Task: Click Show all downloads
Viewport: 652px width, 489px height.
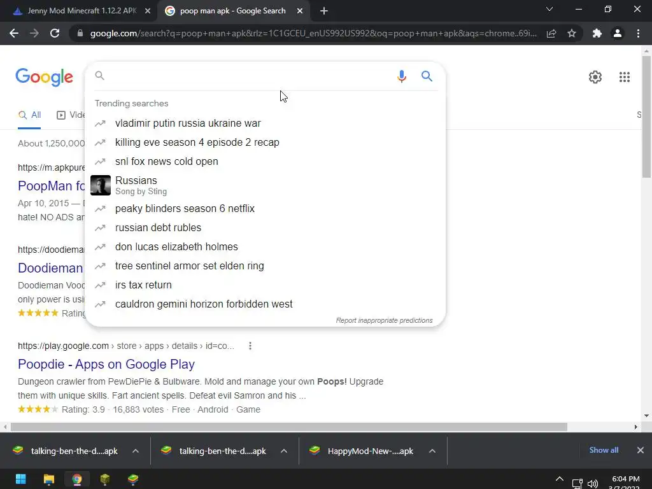Action: [604, 450]
